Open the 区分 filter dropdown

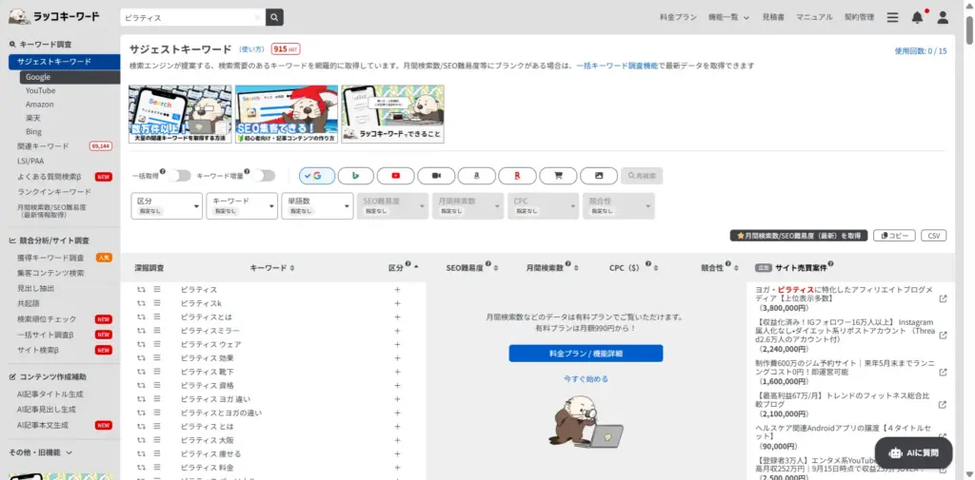[x=167, y=205]
